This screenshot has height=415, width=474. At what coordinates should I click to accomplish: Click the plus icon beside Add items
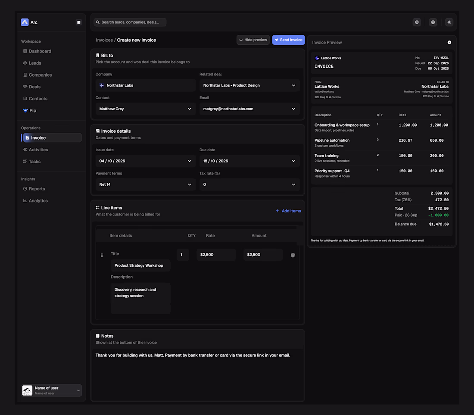277,211
